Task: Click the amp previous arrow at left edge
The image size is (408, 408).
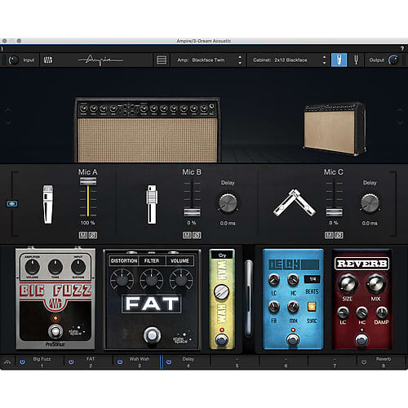Action: click(x=8, y=109)
